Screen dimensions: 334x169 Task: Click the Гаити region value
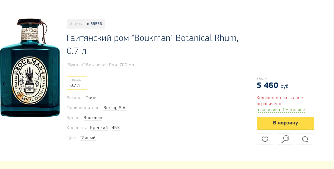(x=91, y=98)
